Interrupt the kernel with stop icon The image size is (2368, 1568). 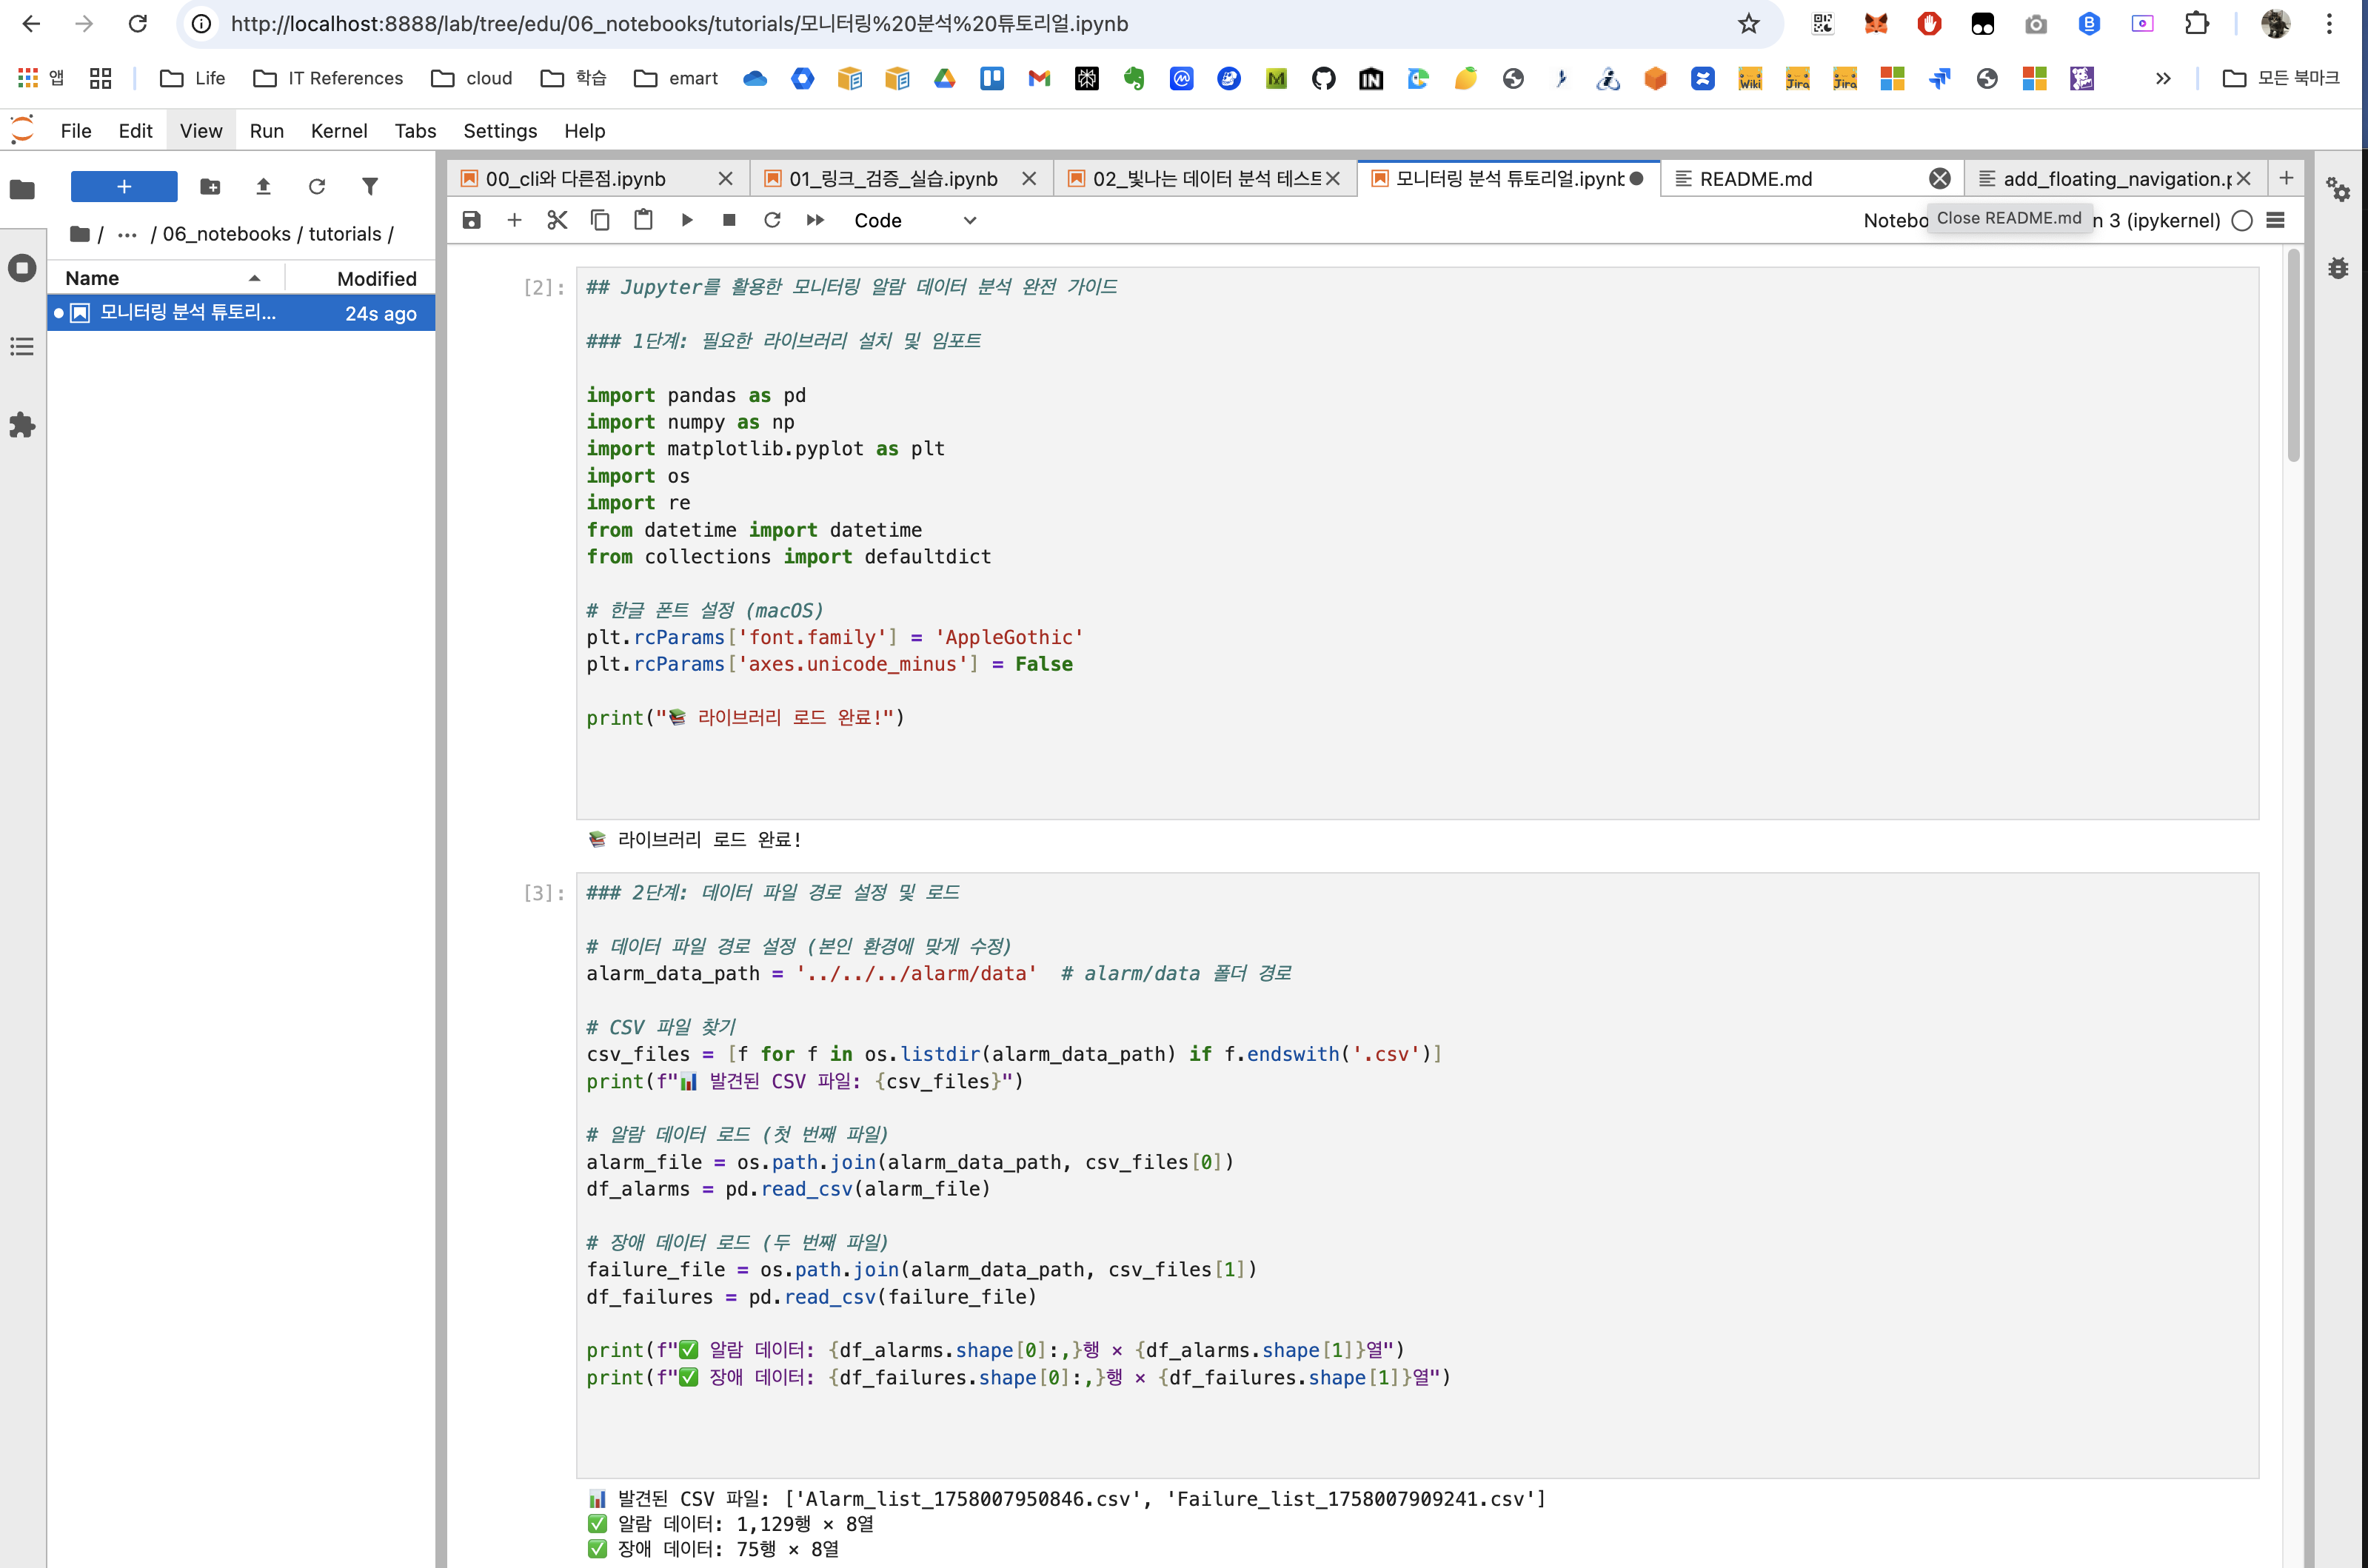coord(729,220)
